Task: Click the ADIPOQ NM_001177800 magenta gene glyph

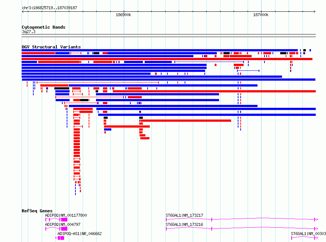Action: click(56, 220)
